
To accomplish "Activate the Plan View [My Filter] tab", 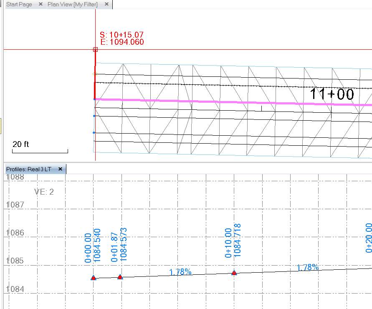I will click(71, 5).
